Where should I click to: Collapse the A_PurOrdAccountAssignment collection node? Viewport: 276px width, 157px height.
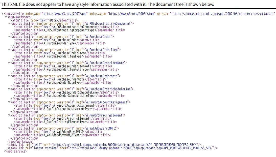(x=9, y=102)
